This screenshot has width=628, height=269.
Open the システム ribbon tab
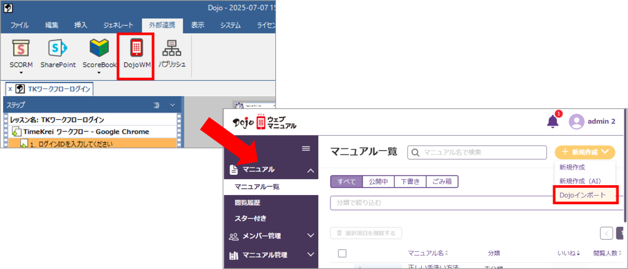(231, 26)
